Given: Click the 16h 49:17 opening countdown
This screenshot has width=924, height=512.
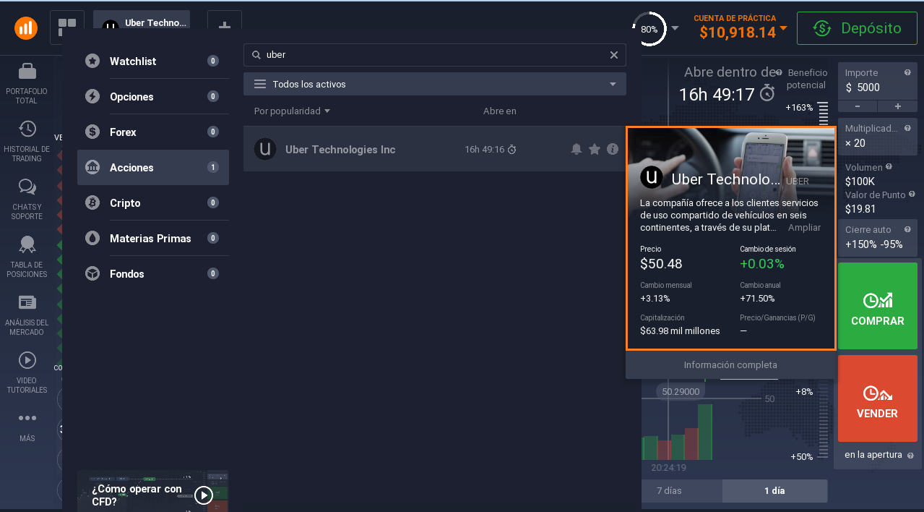Looking at the screenshot, I should point(717,94).
